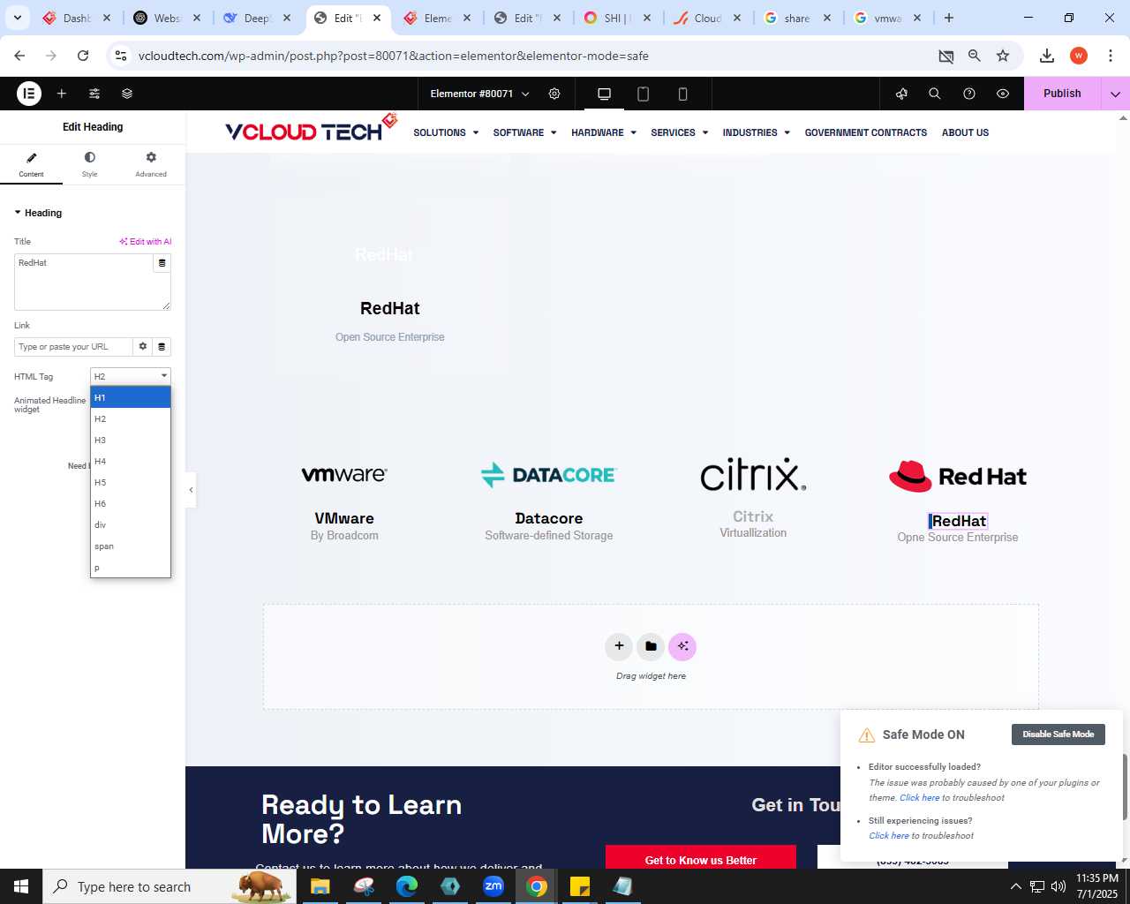Expand the SOFTWARE nav menu
The image size is (1130, 904).
click(x=524, y=132)
